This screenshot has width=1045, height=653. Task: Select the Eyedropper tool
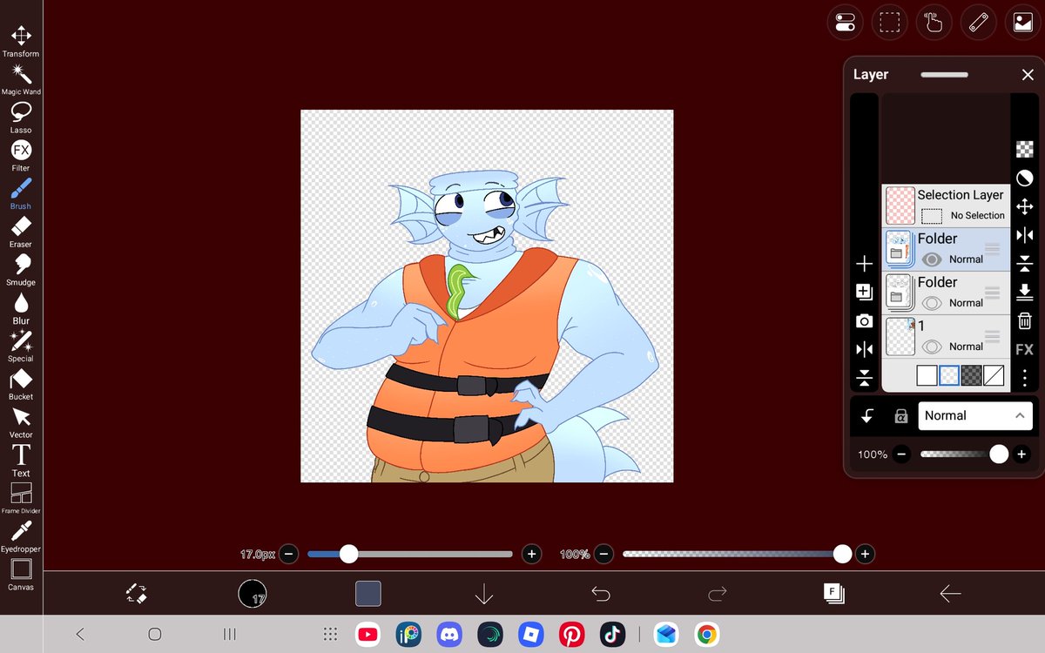click(21, 535)
